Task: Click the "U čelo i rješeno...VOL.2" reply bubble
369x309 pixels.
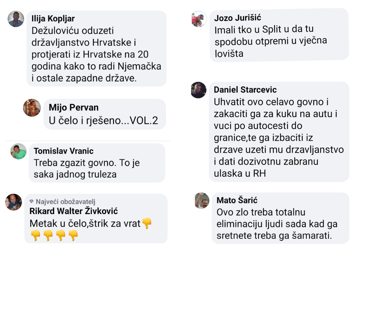Action: pyautogui.click(x=103, y=121)
